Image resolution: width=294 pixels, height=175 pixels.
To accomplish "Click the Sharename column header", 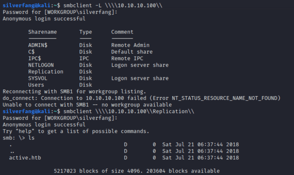I will (43, 32).
